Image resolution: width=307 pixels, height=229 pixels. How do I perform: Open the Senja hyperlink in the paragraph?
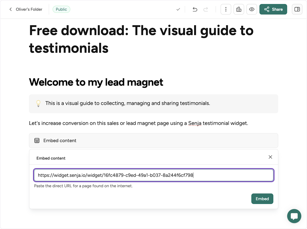(195, 123)
